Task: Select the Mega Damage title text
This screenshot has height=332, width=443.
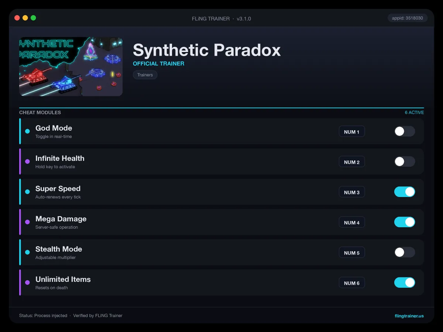Action: click(61, 219)
